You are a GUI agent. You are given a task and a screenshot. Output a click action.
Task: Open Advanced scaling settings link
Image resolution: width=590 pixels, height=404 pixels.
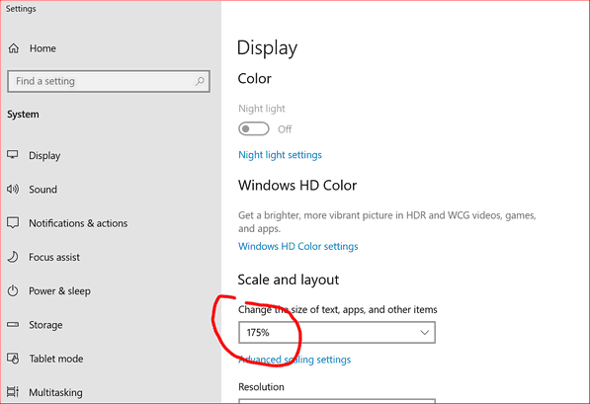[295, 360]
